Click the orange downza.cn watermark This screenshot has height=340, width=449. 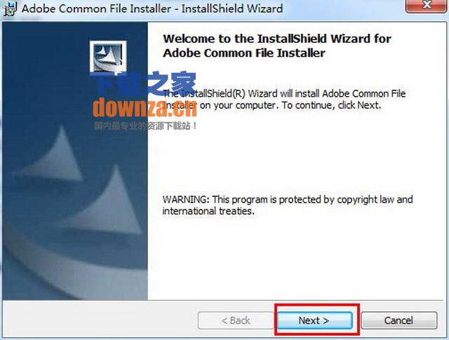tap(145, 107)
